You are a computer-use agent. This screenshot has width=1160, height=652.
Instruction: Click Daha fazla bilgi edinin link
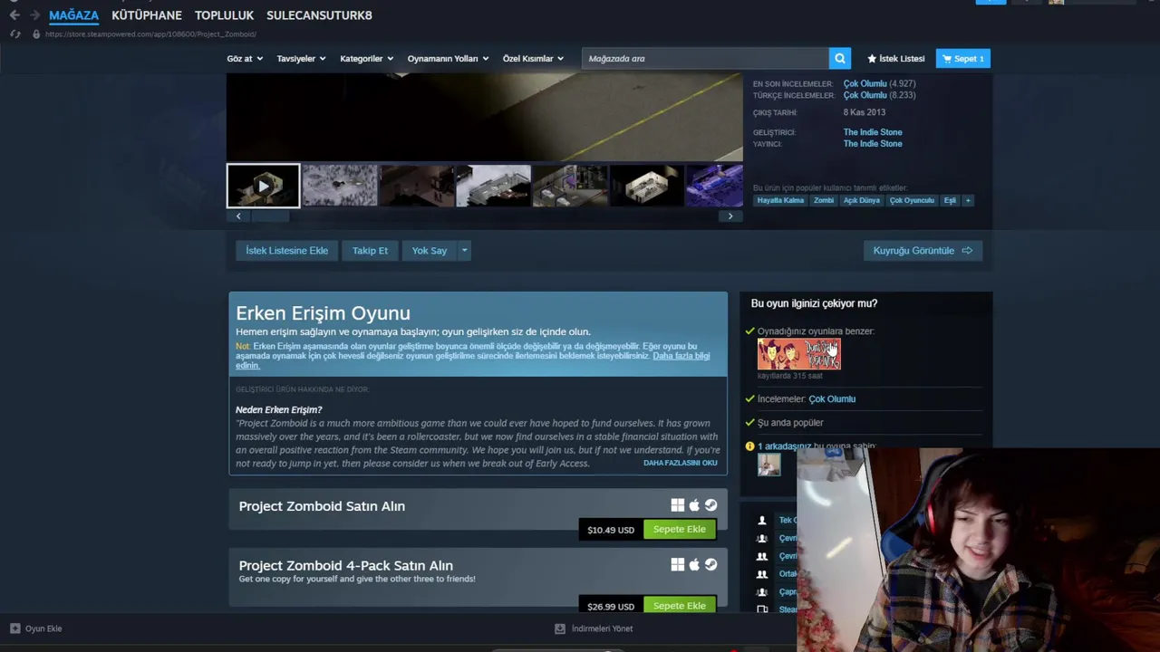pos(681,356)
